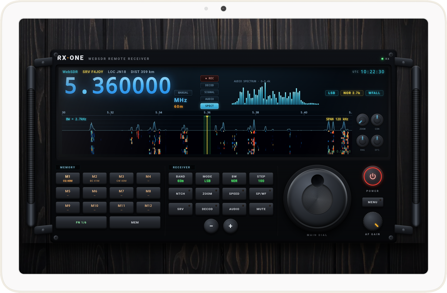Cycle function page with FN 1/6
447x293 pixels.
click(x=81, y=222)
